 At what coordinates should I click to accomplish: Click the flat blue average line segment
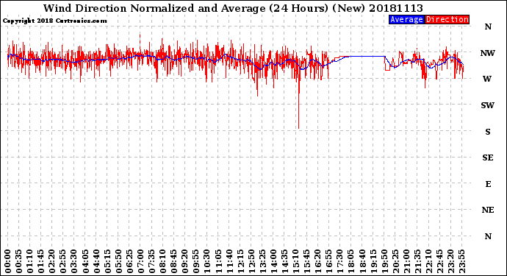367,57
